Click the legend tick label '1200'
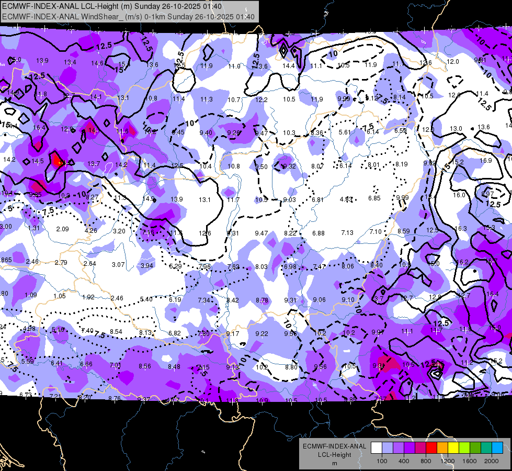This screenshot has width=512, height=471. (447, 461)
